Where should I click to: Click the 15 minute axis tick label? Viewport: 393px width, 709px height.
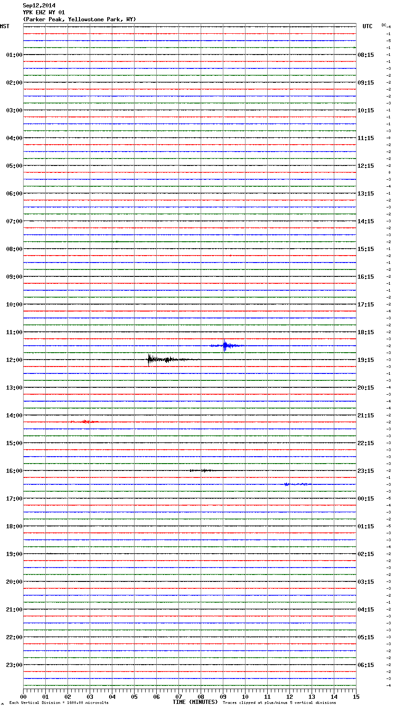[356, 697]
